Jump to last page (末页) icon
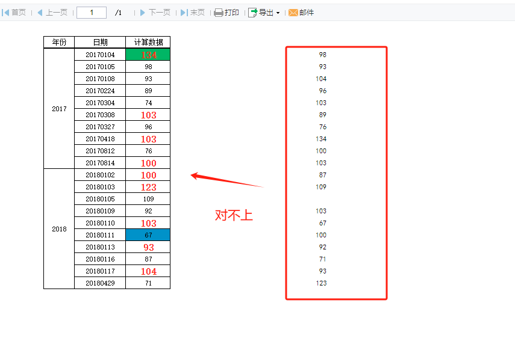The width and height of the screenshot is (515, 339). click(x=184, y=13)
